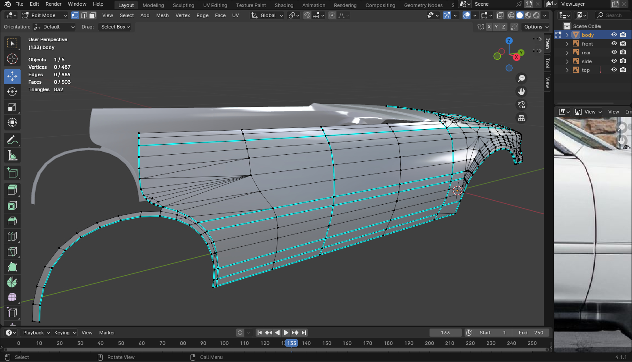Hide the front object in outliner
Screen dimensions: 632x362
tap(614, 44)
